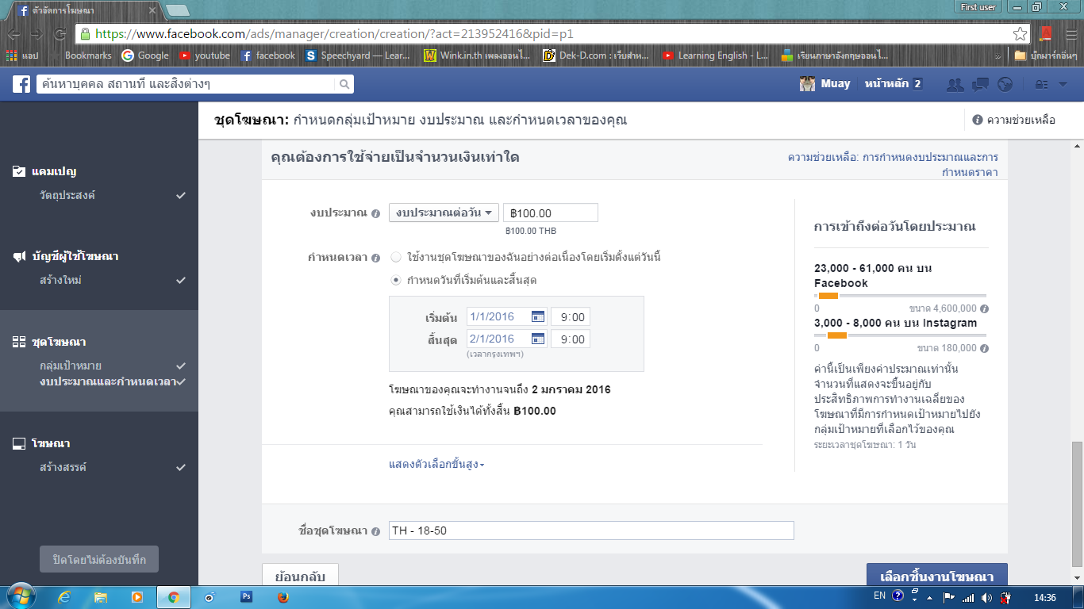Open Windows Media Player from the taskbar
This screenshot has height=609, width=1084.
(x=137, y=597)
